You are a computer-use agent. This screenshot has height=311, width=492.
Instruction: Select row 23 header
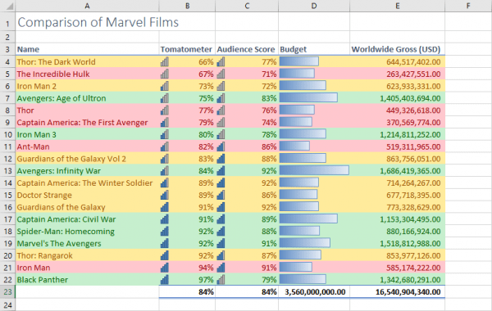[x=7, y=292]
